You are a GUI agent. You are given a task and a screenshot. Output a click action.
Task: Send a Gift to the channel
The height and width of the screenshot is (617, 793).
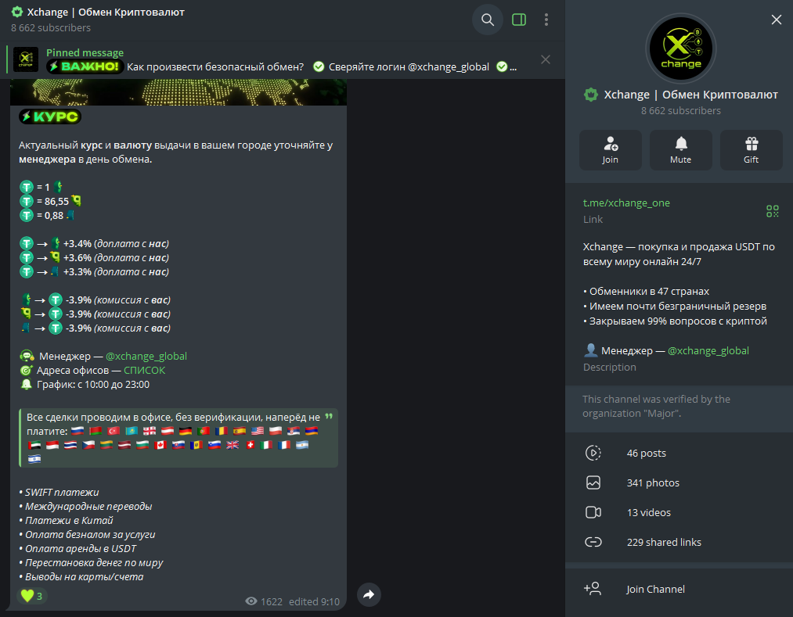point(751,150)
